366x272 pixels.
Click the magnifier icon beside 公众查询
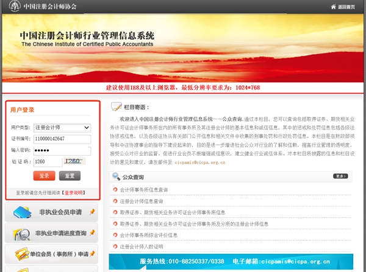tap(116, 177)
